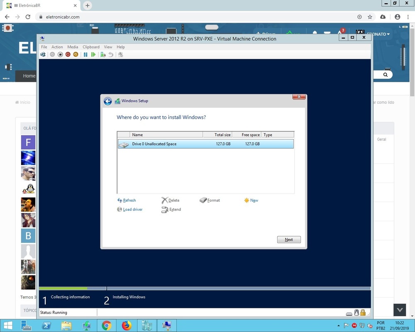
Task: Open the View menu
Action: click(x=108, y=47)
